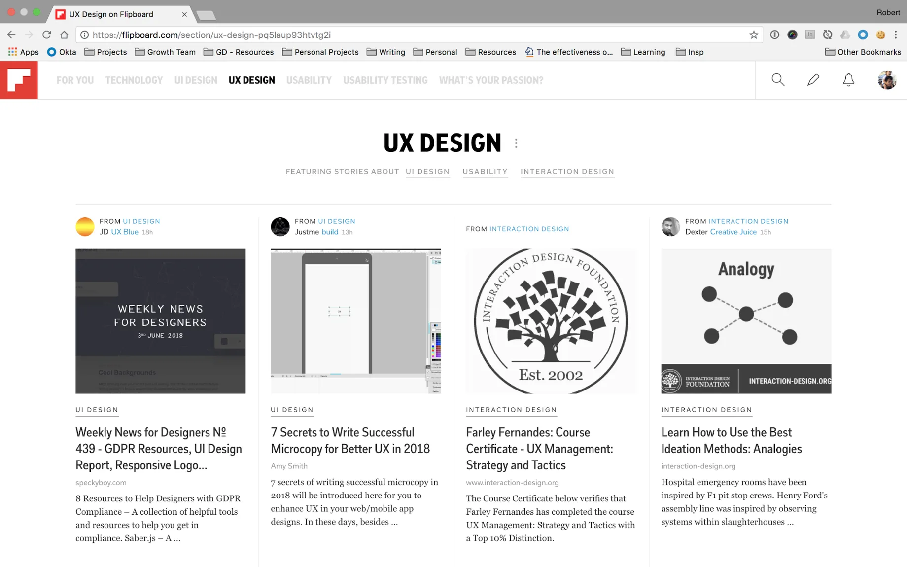Click Justme's dark avatar
The image size is (907, 567).
(x=280, y=226)
